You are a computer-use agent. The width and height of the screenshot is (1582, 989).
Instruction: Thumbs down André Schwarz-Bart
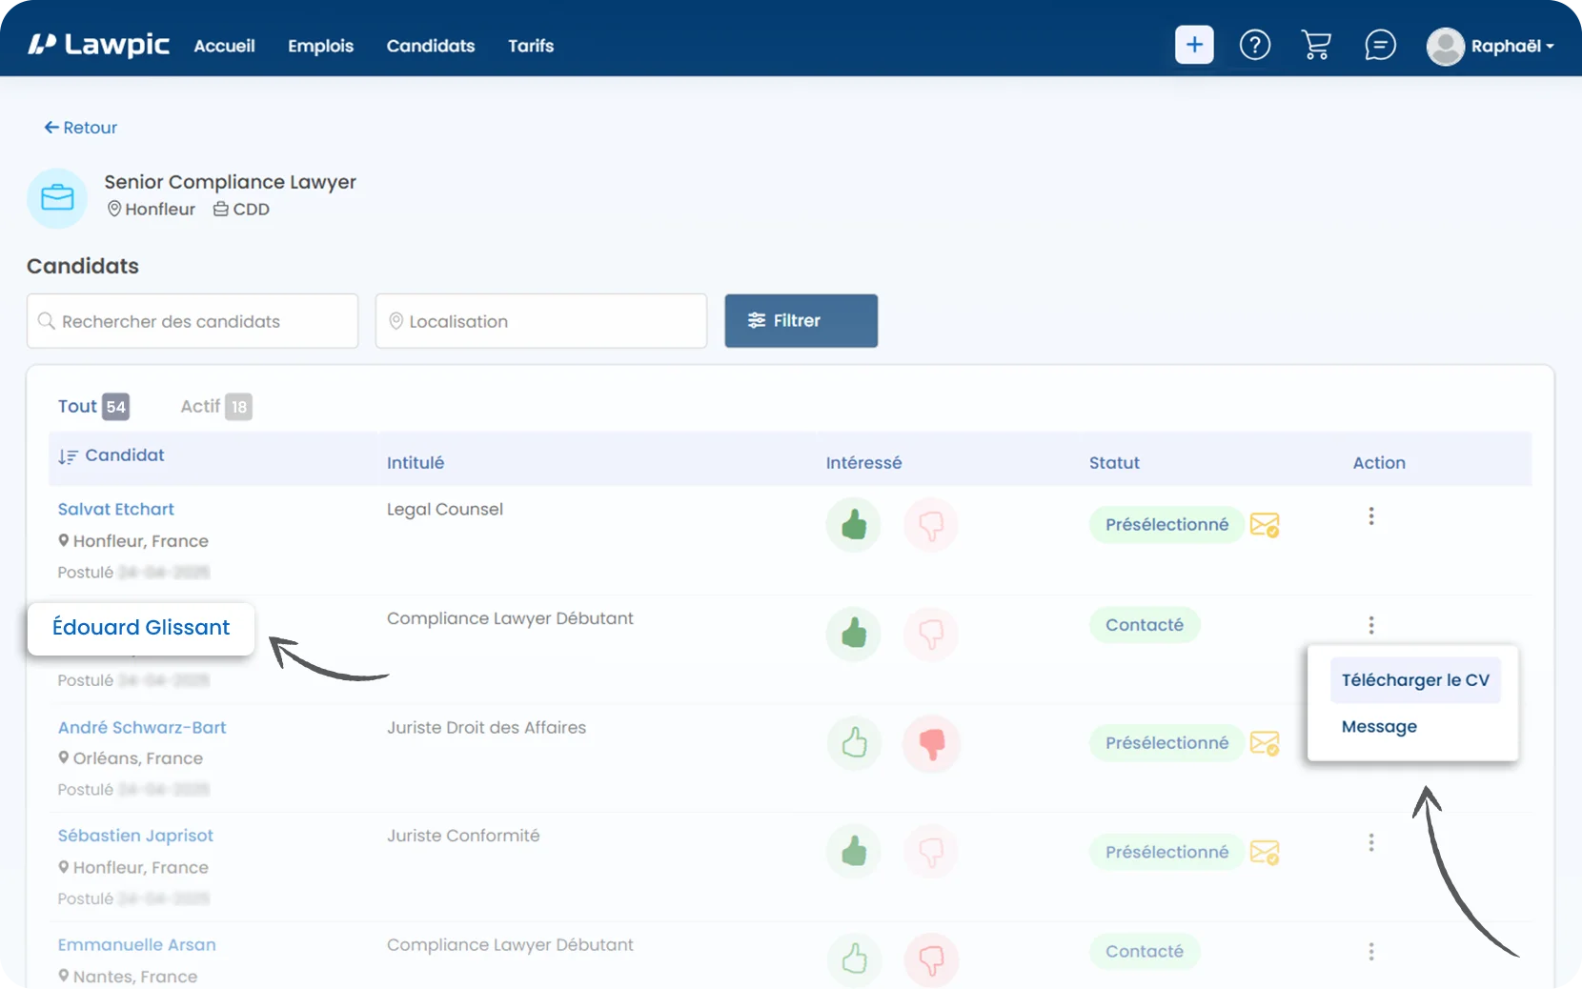[931, 743]
